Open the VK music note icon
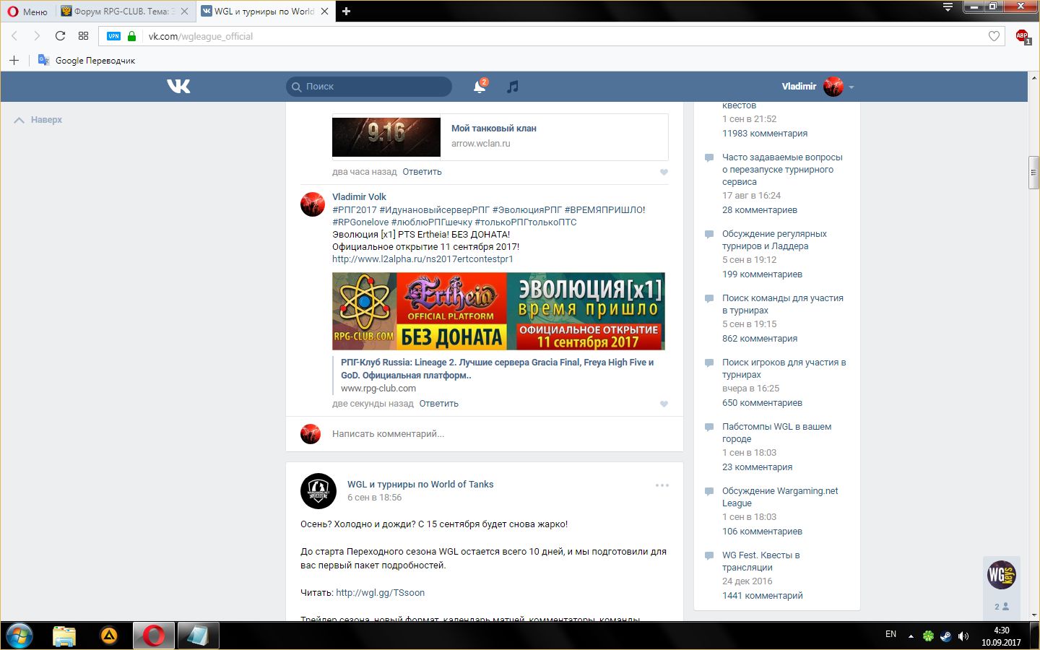 513,87
